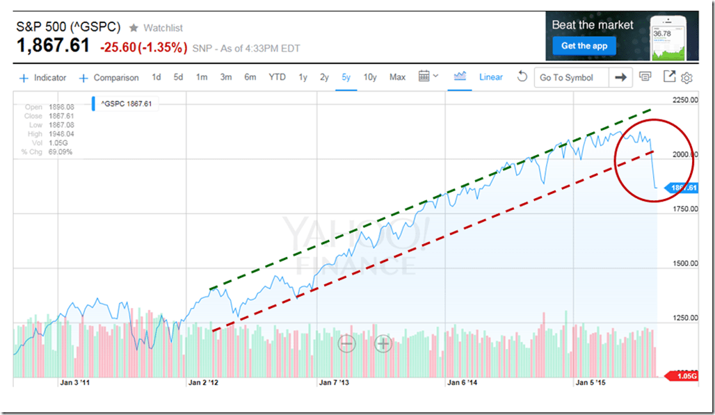The width and height of the screenshot is (715, 415).
Task: Click the go arrow next to symbol box
Action: pyautogui.click(x=619, y=77)
